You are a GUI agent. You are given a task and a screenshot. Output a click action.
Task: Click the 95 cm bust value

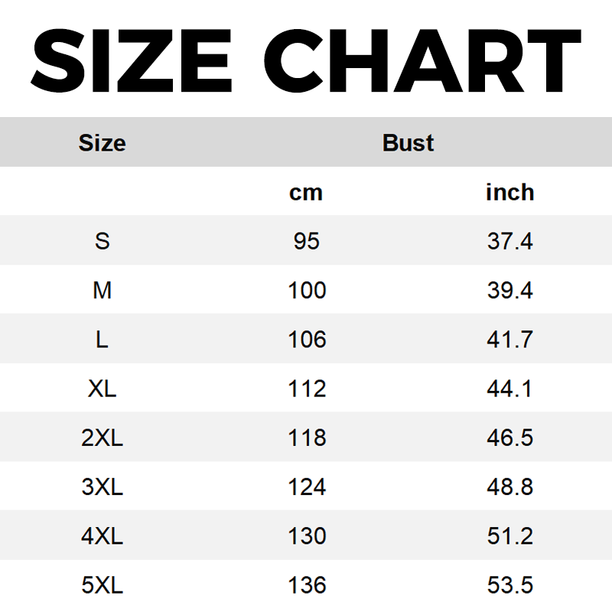coord(307,241)
